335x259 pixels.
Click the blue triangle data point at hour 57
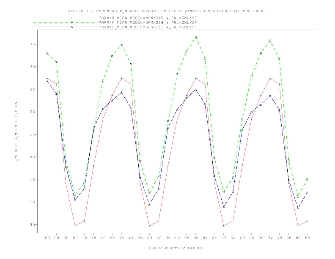point(224,207)
